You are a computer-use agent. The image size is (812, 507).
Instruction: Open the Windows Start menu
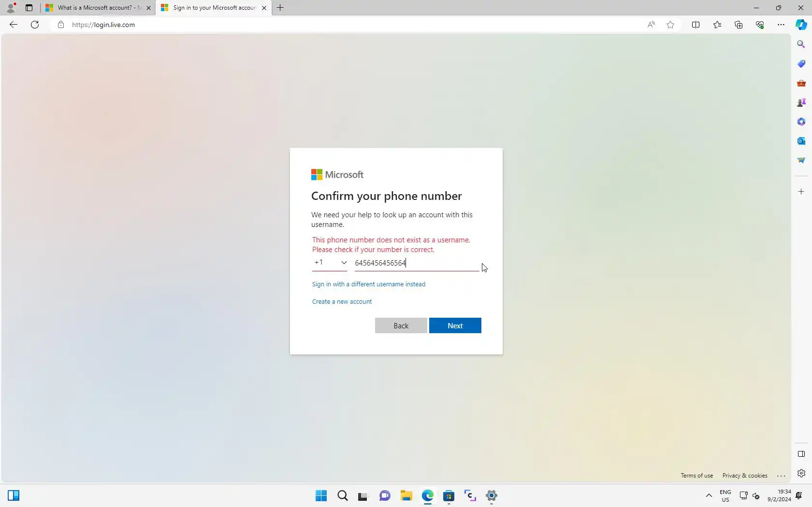pos(321,495)
